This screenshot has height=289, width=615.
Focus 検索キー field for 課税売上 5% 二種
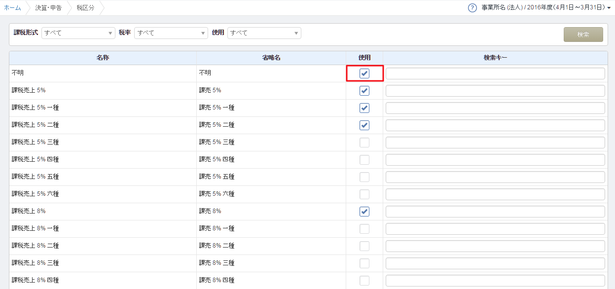(495, 125)
